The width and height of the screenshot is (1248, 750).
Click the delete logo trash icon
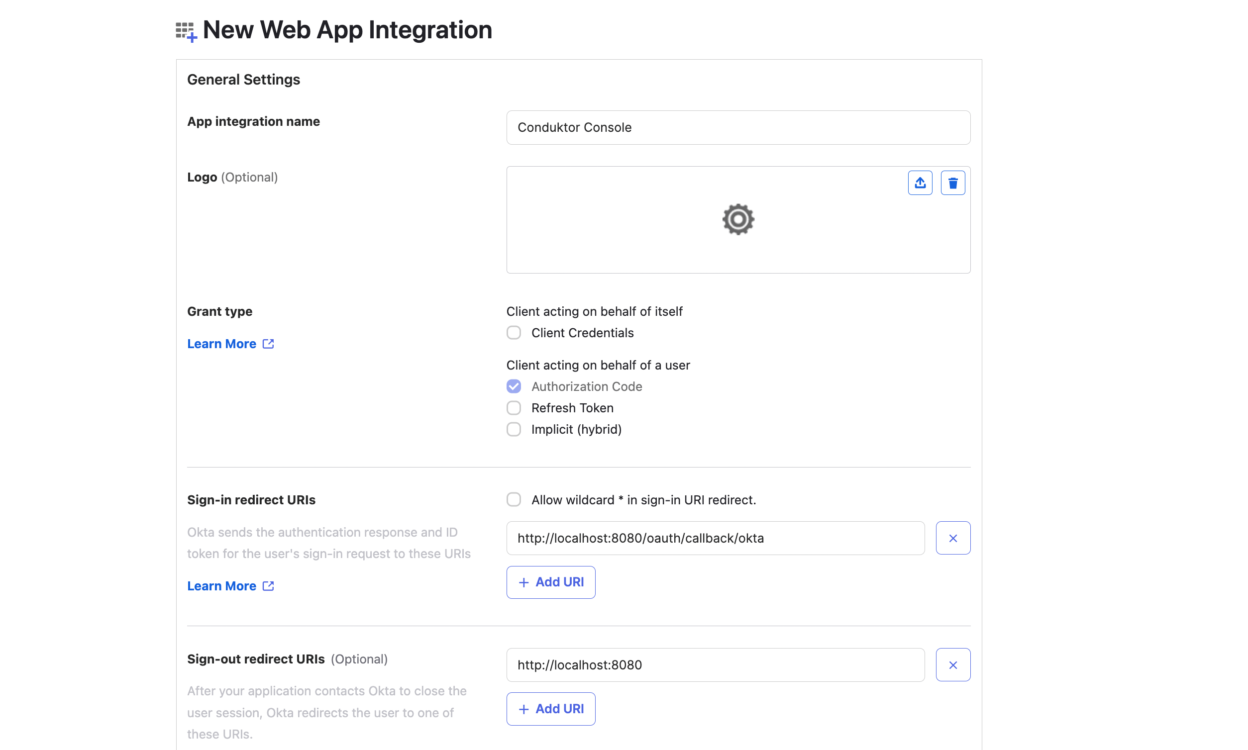click(953, 183)
